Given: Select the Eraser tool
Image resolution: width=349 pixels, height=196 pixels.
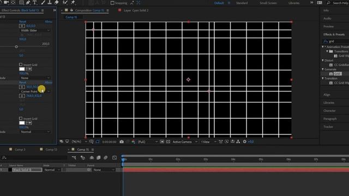Looking at the screenshot, I should click(57, 2).
